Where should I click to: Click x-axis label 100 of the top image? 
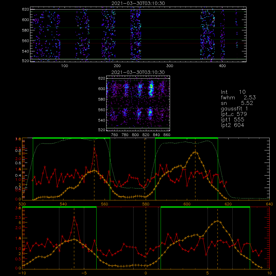[x=65, y=66]
